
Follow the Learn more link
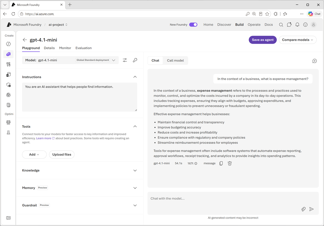[x=45, y=138]
